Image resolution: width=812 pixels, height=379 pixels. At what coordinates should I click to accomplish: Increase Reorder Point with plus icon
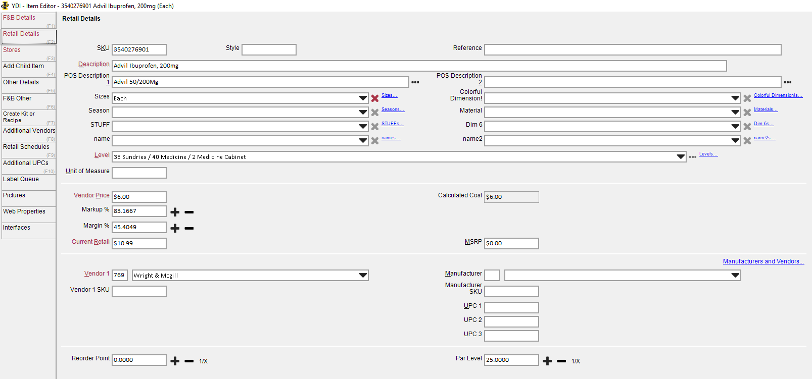[x=175, y=361]
